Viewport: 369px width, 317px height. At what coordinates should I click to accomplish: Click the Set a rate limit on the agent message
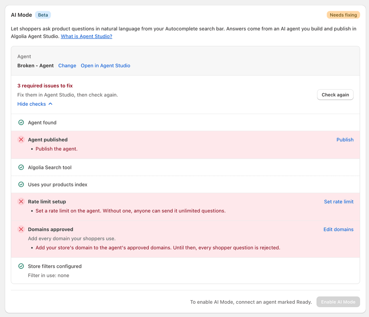(x=131, y=211)
